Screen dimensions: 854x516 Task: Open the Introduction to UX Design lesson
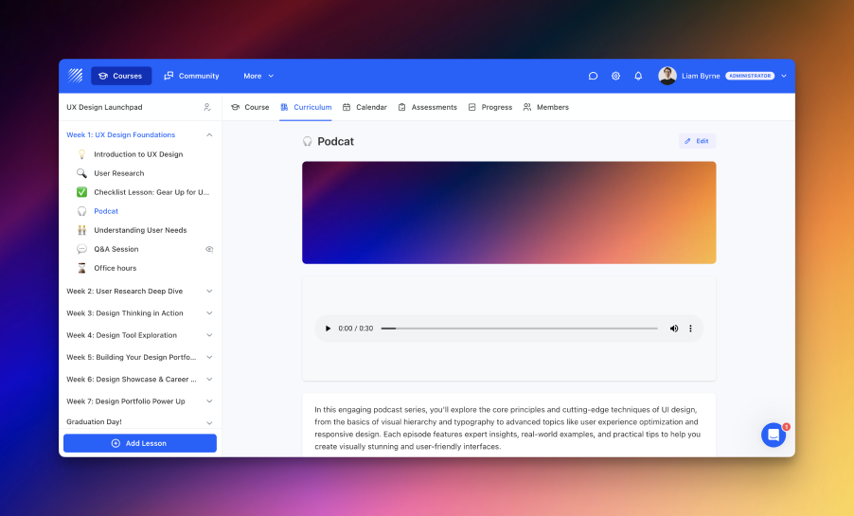coord(138,154)
